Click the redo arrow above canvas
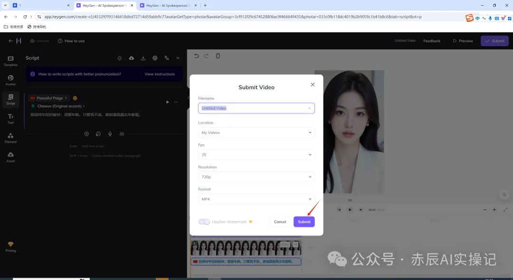This screenshot has height=280, width=513. (206, 56)
